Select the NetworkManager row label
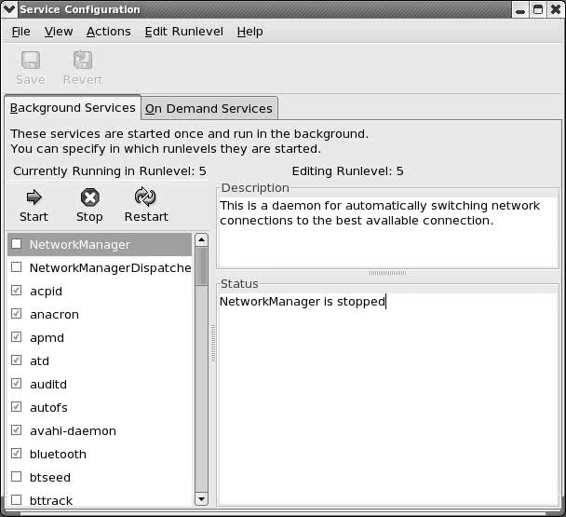This screenshot has width=566, height=517. (80, 245)
